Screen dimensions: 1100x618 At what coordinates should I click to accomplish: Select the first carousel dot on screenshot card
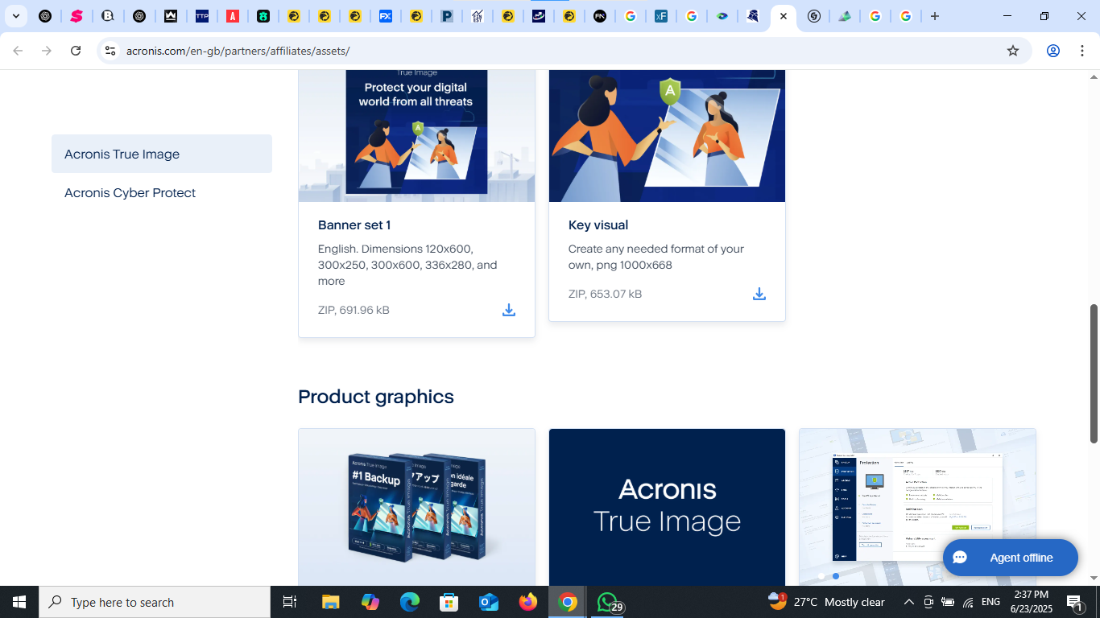pos(821,576)
